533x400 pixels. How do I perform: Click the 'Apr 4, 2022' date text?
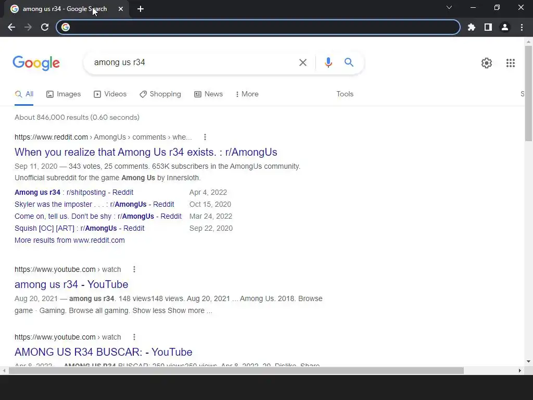coord(208,193)
